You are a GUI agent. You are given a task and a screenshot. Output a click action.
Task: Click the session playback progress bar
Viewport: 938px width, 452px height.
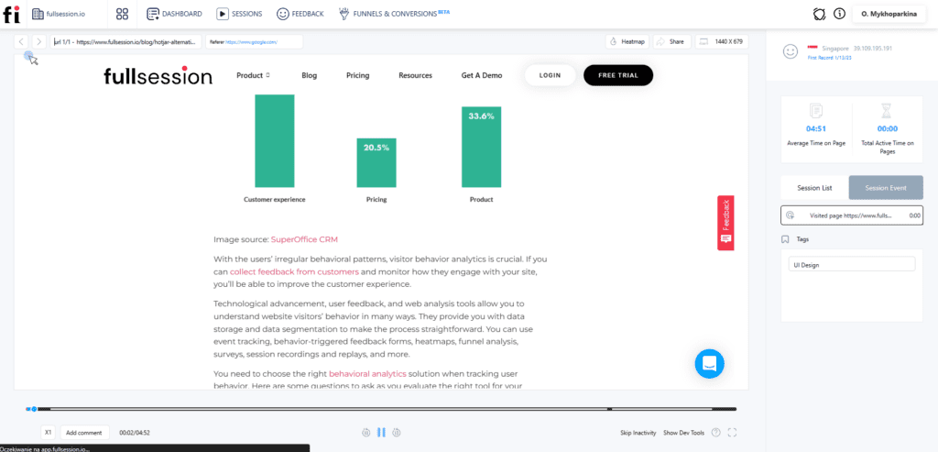pyautogui.click(x=385, y=409)
